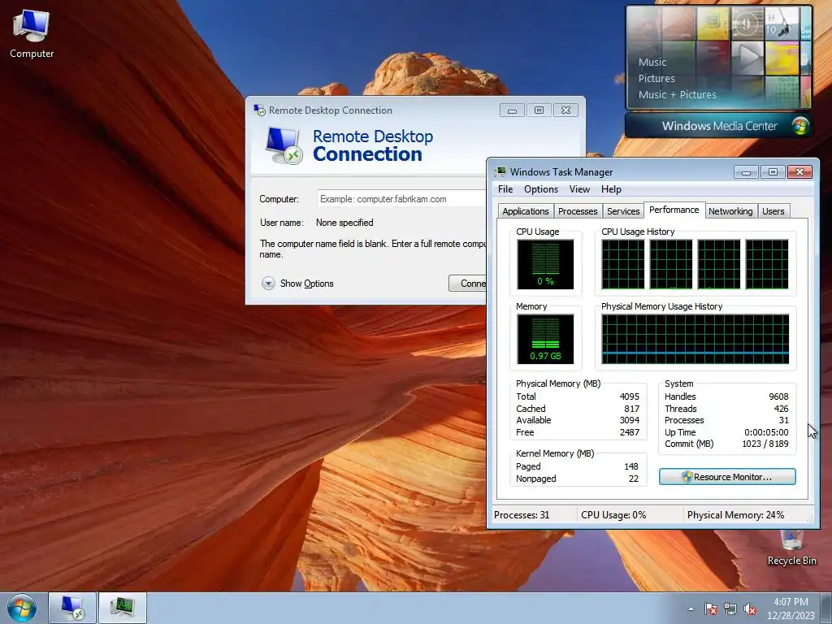832x624 pixels.
Task: Switch to the Users tab
Action: coord(773,211)
